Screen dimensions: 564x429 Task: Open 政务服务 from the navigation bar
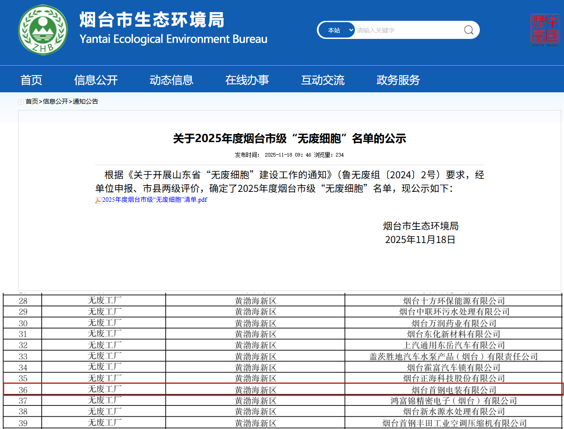coord(398,80)
